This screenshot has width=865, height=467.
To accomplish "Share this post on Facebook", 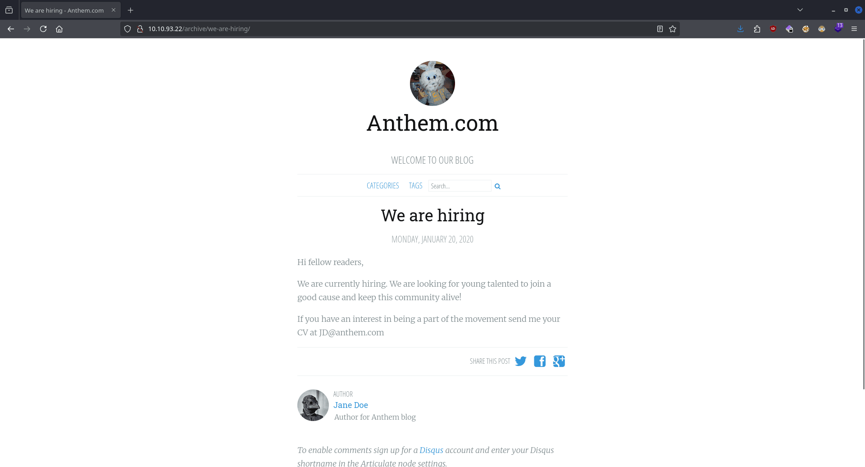I will (540, 361).
